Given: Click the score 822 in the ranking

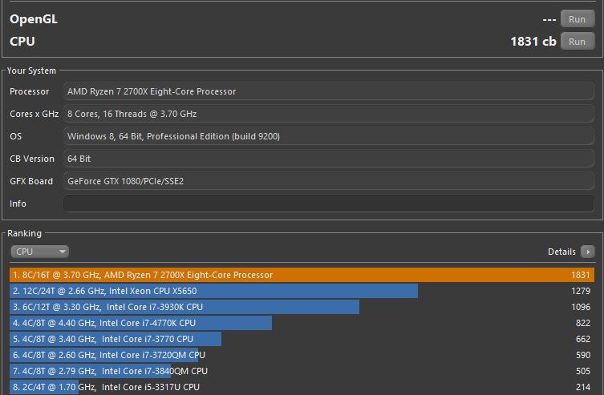Looking at the screenshot, I should tap(583, 323).
